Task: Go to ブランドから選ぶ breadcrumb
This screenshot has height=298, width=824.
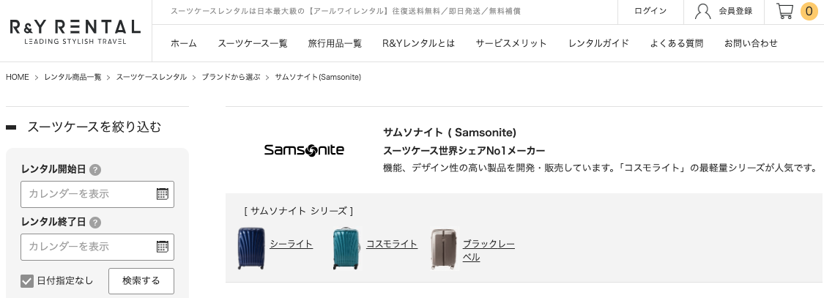Action: (231, 77)
